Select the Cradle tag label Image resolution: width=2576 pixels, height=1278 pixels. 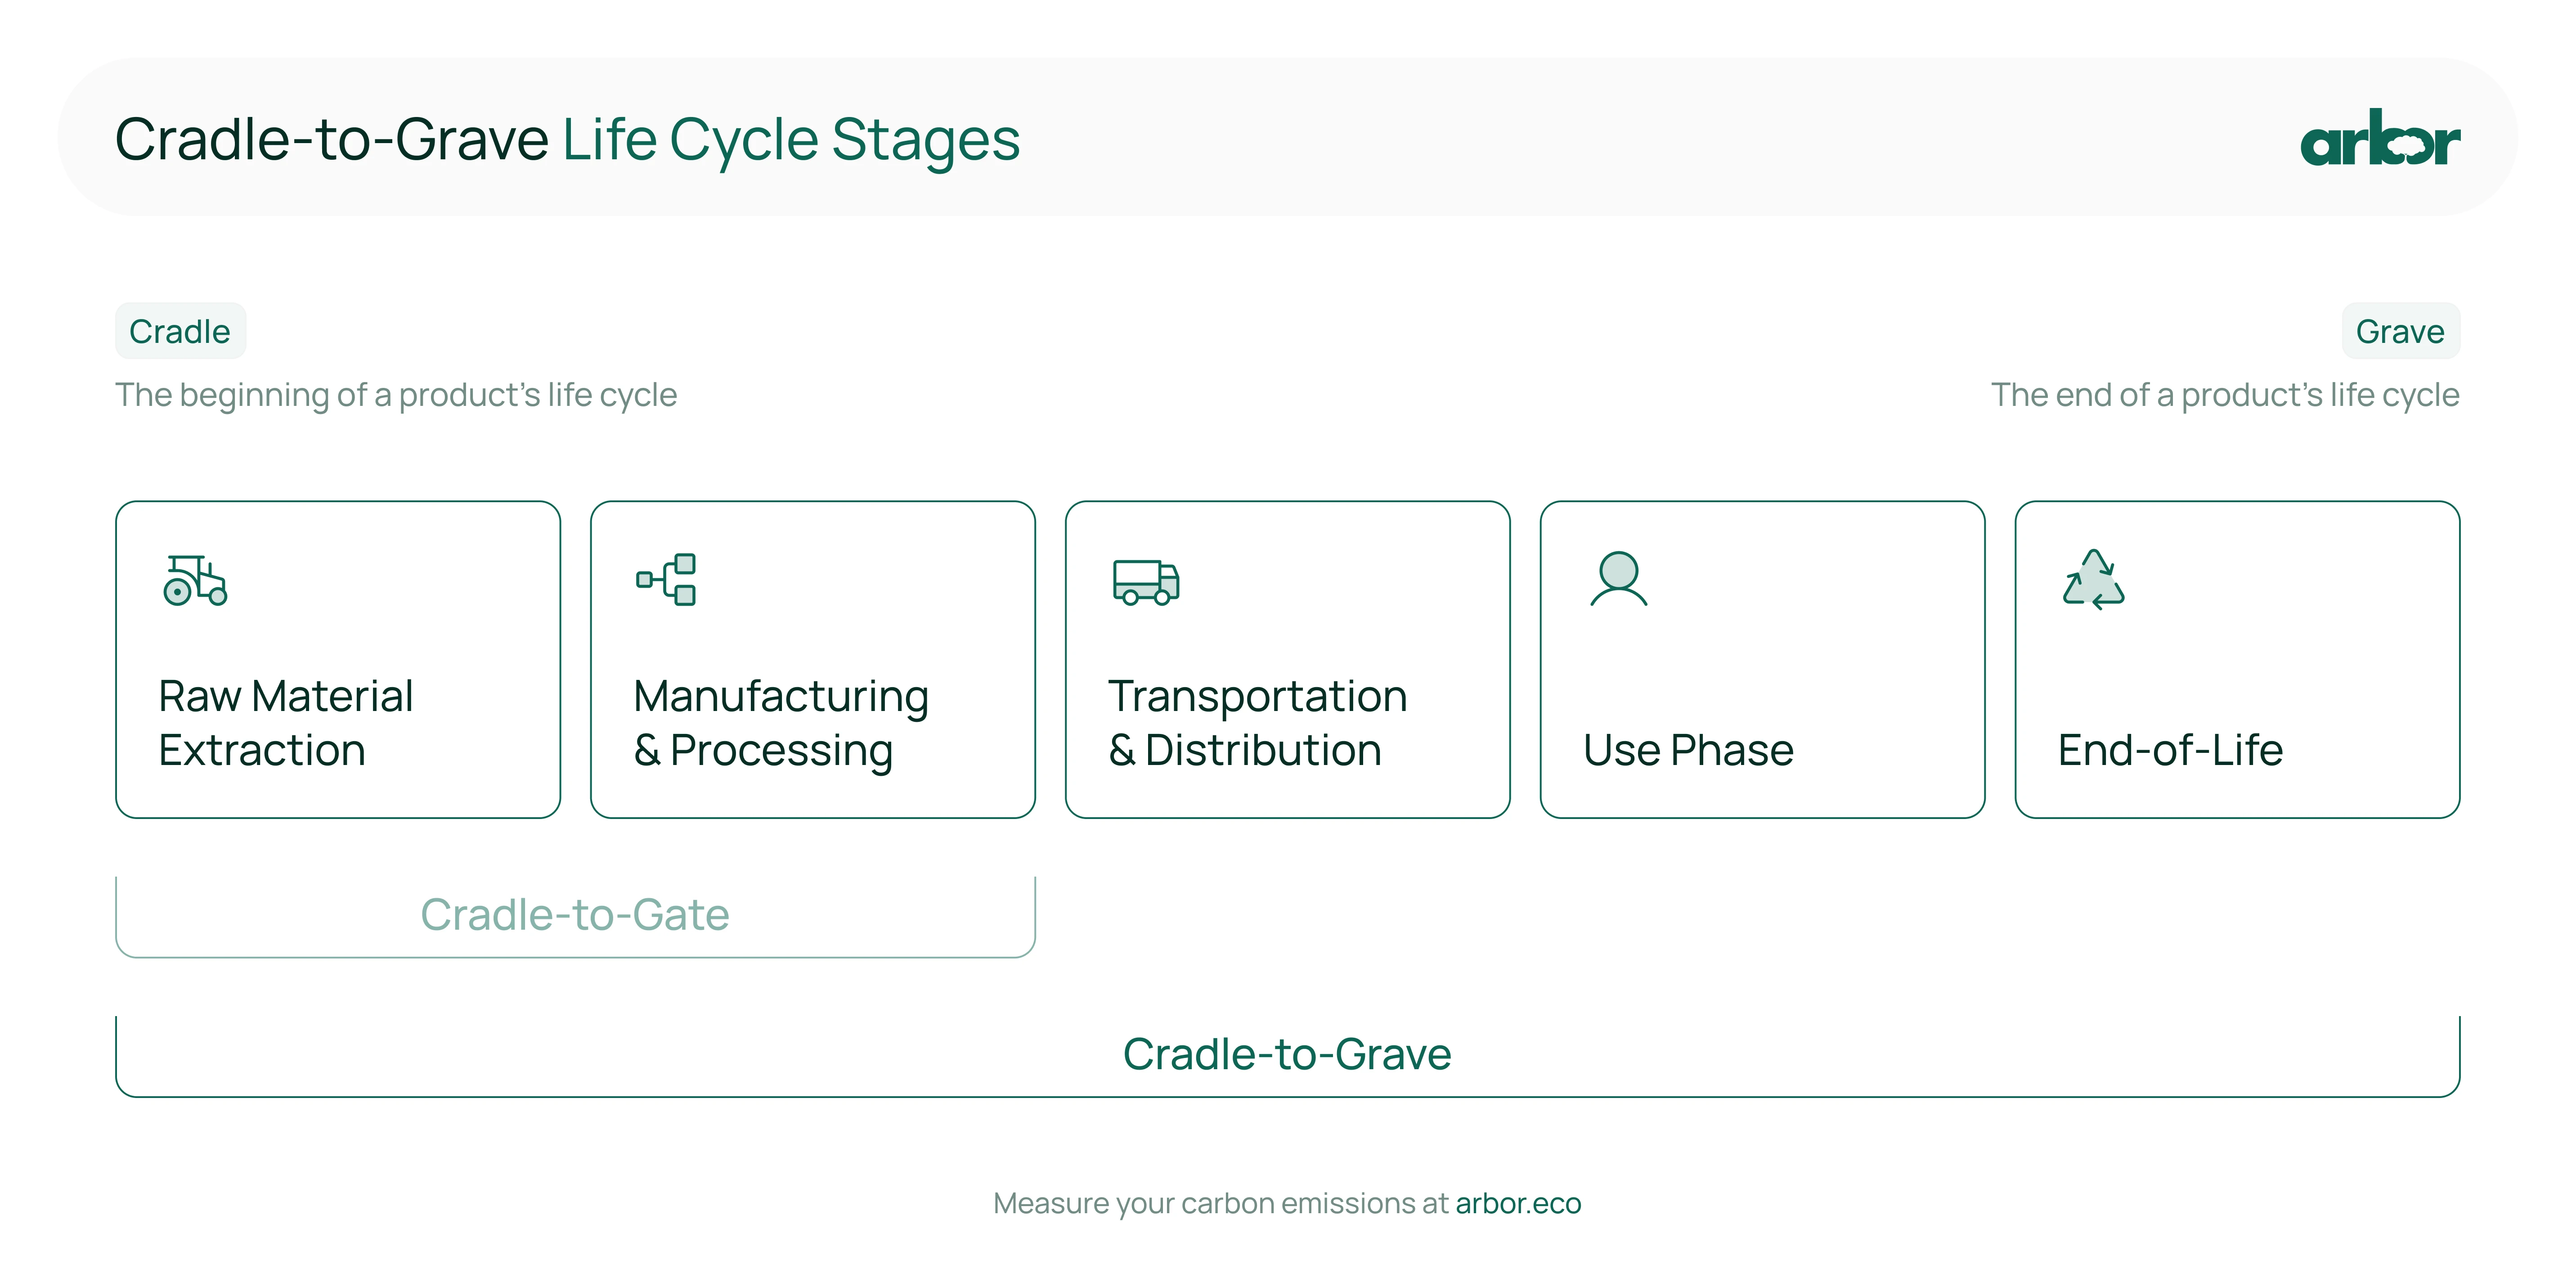click(180, 331)
